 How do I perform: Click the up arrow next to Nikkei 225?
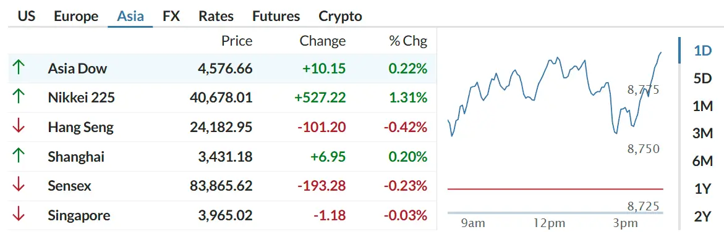tap(18, 97)
